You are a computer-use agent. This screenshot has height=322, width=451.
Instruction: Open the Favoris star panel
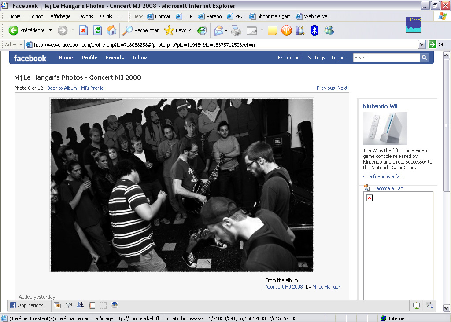click(x=177, y=30)
